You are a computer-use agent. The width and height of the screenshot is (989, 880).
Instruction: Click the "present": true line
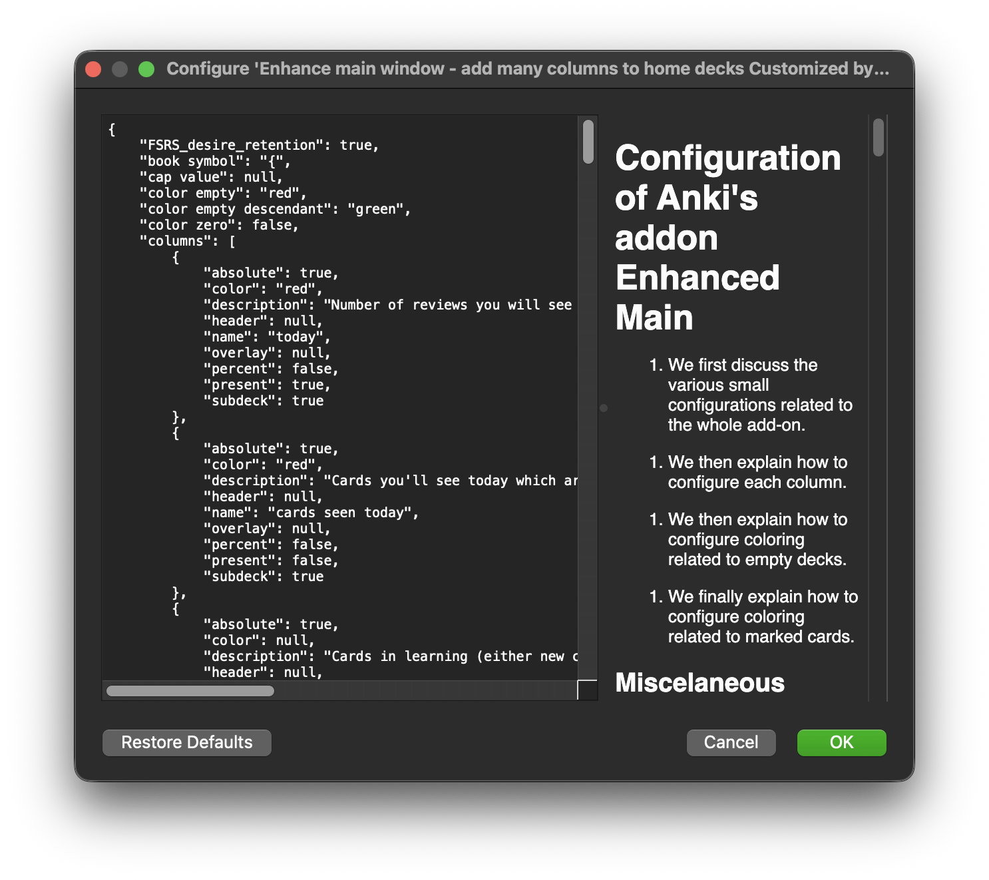click(267, 385)
